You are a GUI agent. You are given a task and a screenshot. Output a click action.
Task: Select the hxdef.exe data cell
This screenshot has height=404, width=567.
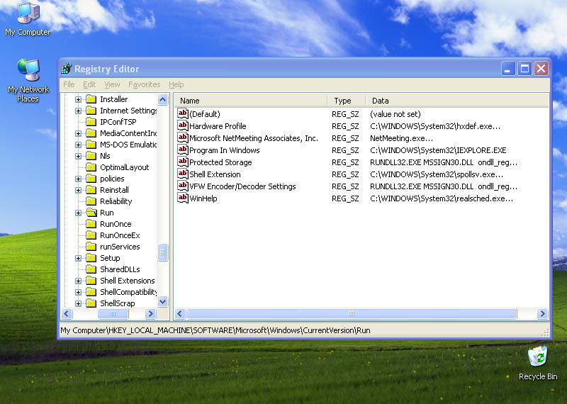[x=435, y=126]
